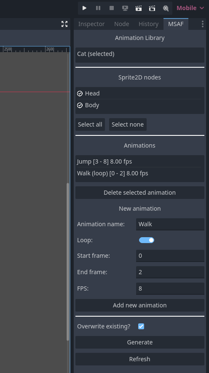Run the project with the play icon
Image resolution: width=209 pixels, height=373 pixels.
click(x=84, y=8)
